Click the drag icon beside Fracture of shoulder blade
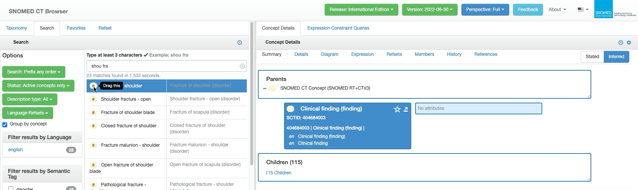Screen dimensions: 638x190 click(x=93, y=112)
